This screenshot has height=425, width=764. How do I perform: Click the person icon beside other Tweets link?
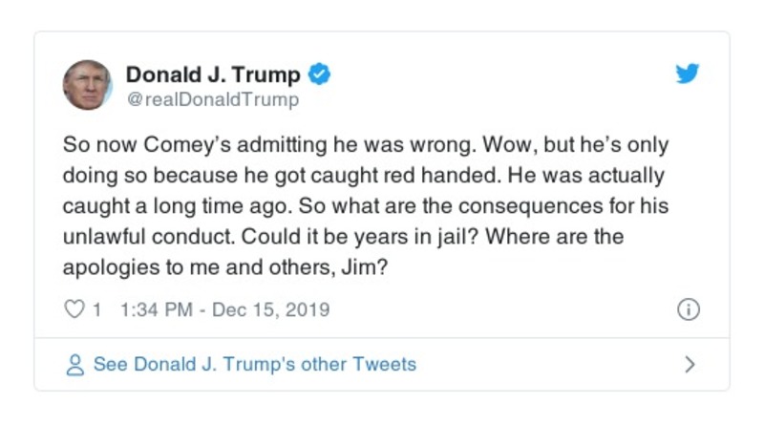(74, 364)
